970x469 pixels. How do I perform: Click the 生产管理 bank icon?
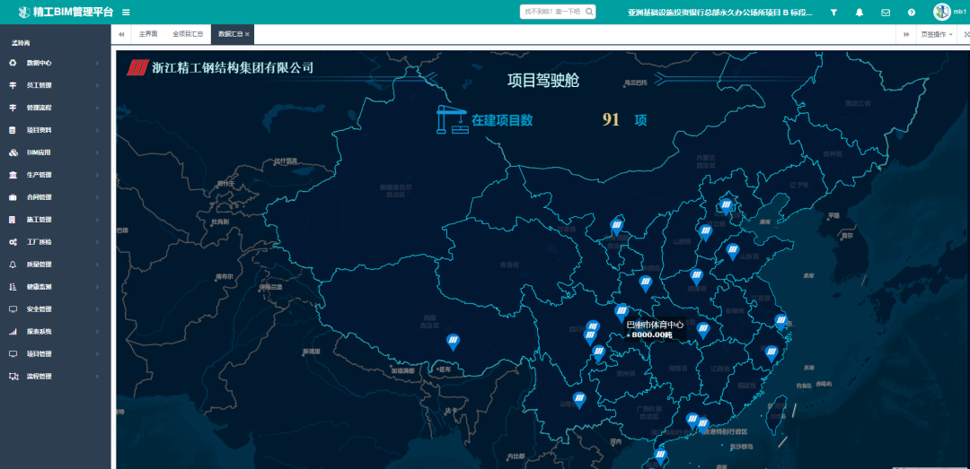(13, 175)
